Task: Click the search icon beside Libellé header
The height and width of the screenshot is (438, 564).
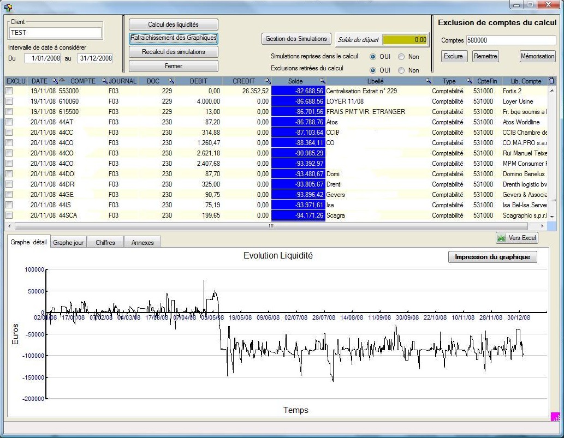Action: coord(428,81)
